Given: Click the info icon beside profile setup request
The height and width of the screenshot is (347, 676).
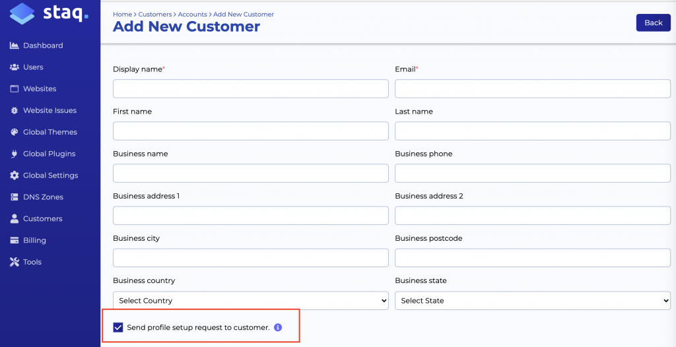Looking at the screenshot, I should coord(278,327).
